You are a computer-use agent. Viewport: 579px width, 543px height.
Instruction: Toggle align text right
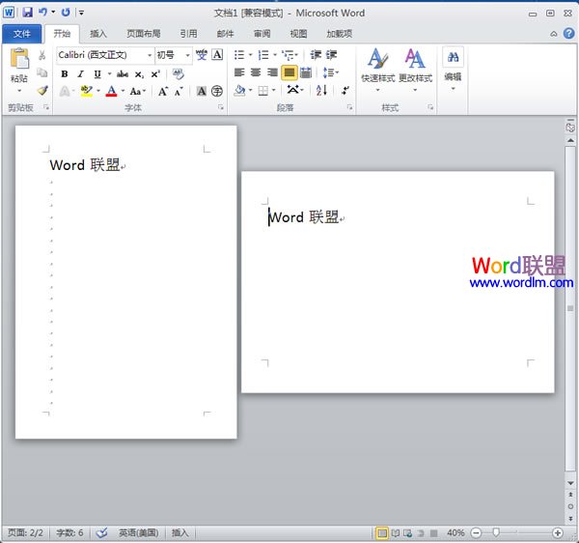point(272,72)
